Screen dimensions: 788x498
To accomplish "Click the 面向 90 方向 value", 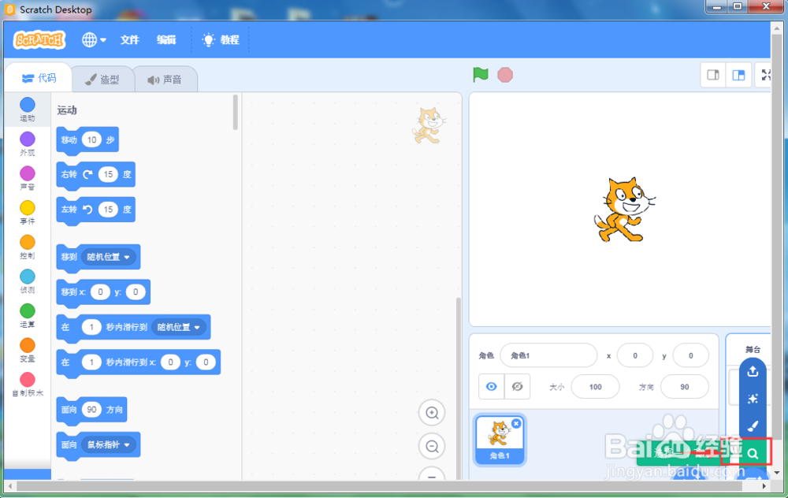I will [x=91, y=410].
